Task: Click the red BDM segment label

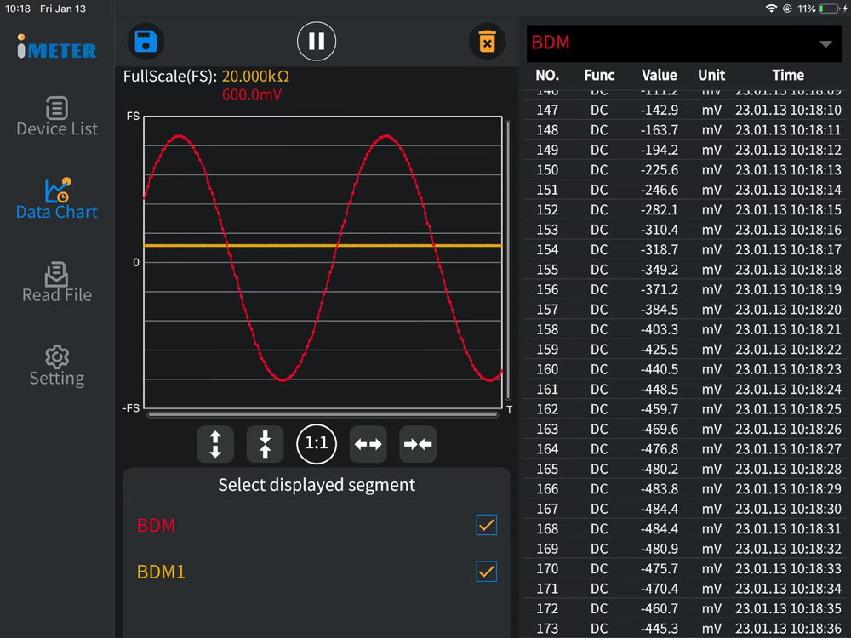Action: pyautogui.click(x=156, y=525)
